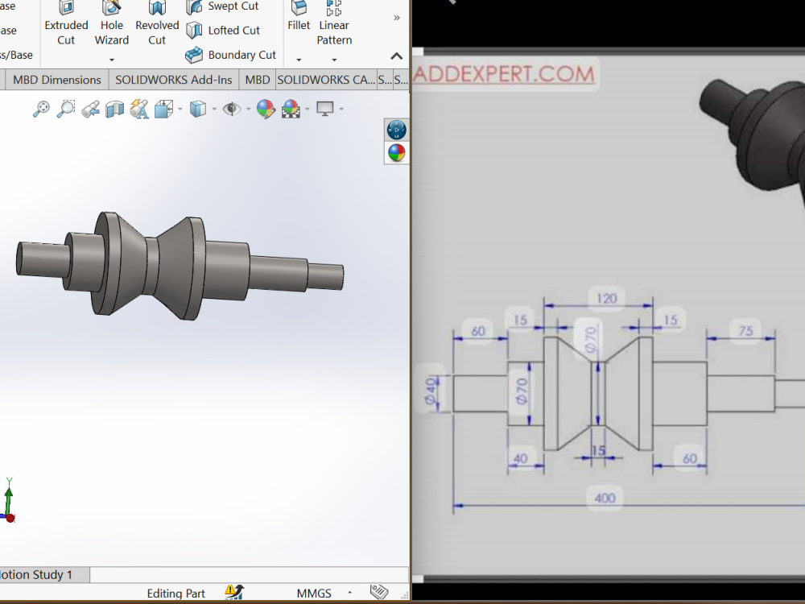Select the Linear Pattern tool
The height and width of the screenshot is (604, 805).
(x=334, y=23)
